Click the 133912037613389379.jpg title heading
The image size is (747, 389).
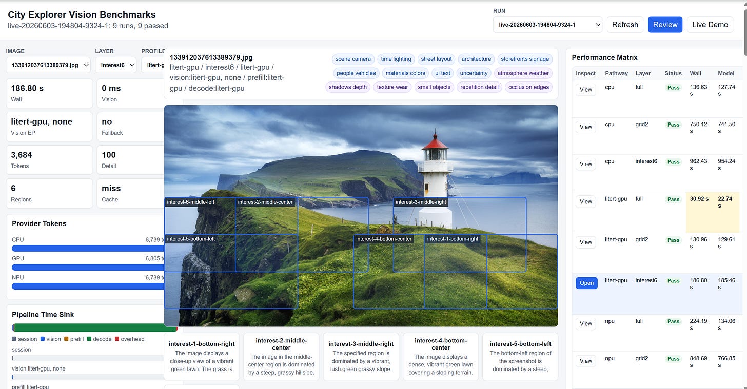pos(211,57)
